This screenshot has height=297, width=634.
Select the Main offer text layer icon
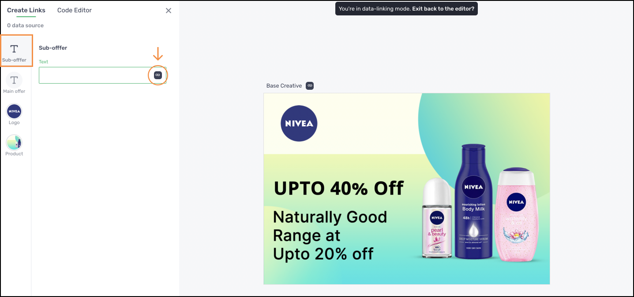click(14, 80)
